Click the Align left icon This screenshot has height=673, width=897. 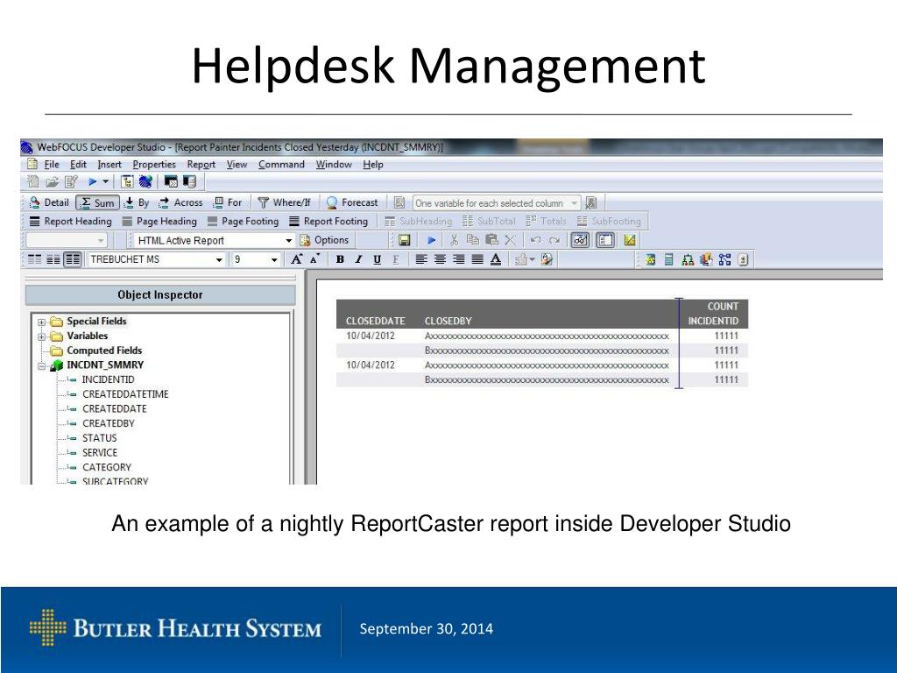(x=421, y=259)
